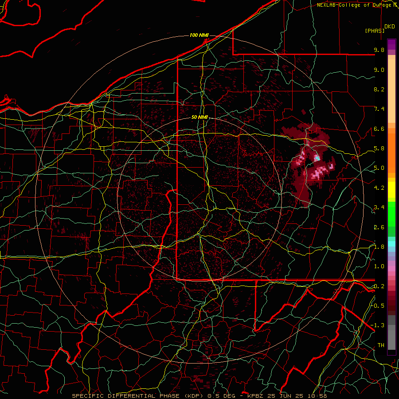The height and width of the screenshot is (399, 399).
Task: Click the 0.2 legend value
Action: (379, 286)
